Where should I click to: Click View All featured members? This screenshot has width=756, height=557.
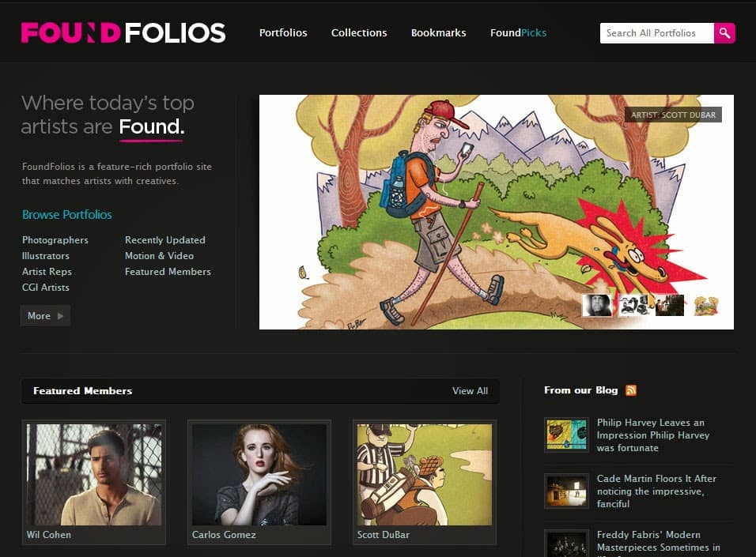click(470, 391)
